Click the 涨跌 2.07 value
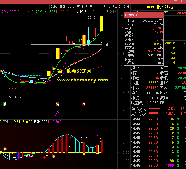This screenshot has width=186, height=169. (x=155, y=73)
